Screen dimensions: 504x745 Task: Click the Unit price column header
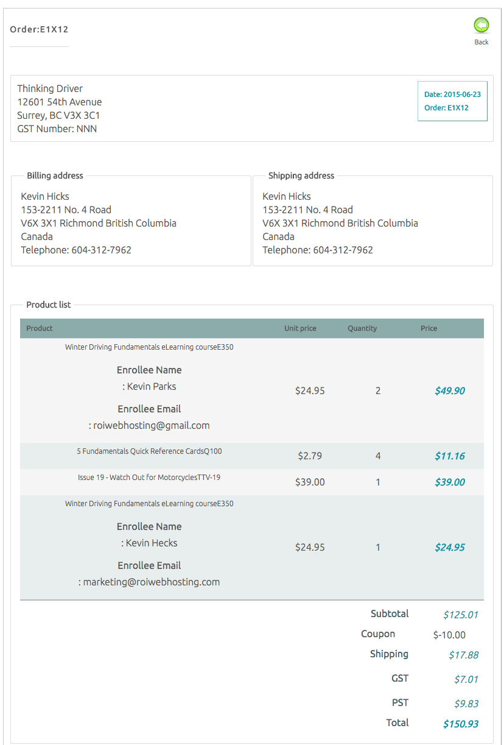300,328
